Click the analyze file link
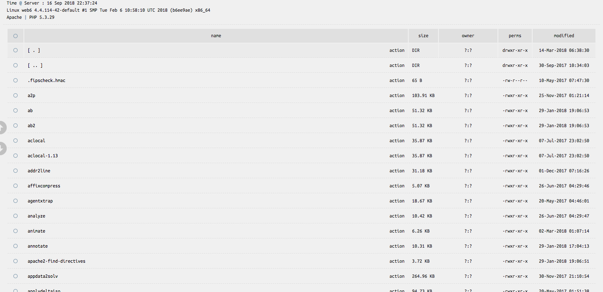This screenshot has height=292, width=603. tap(36, 216)
